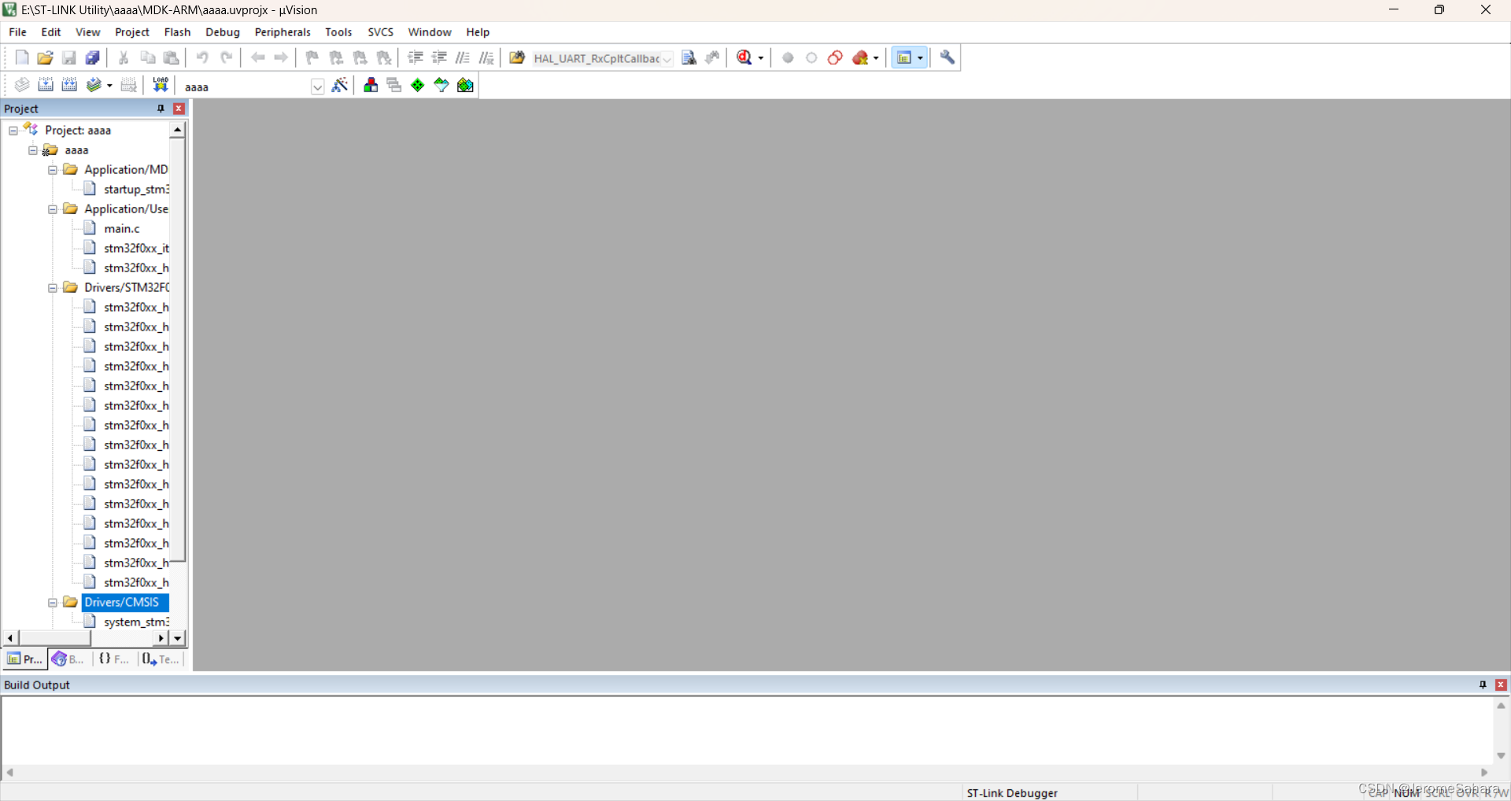
Task: Open Options for Target magic wand icon
Action: tap(340, 85)
